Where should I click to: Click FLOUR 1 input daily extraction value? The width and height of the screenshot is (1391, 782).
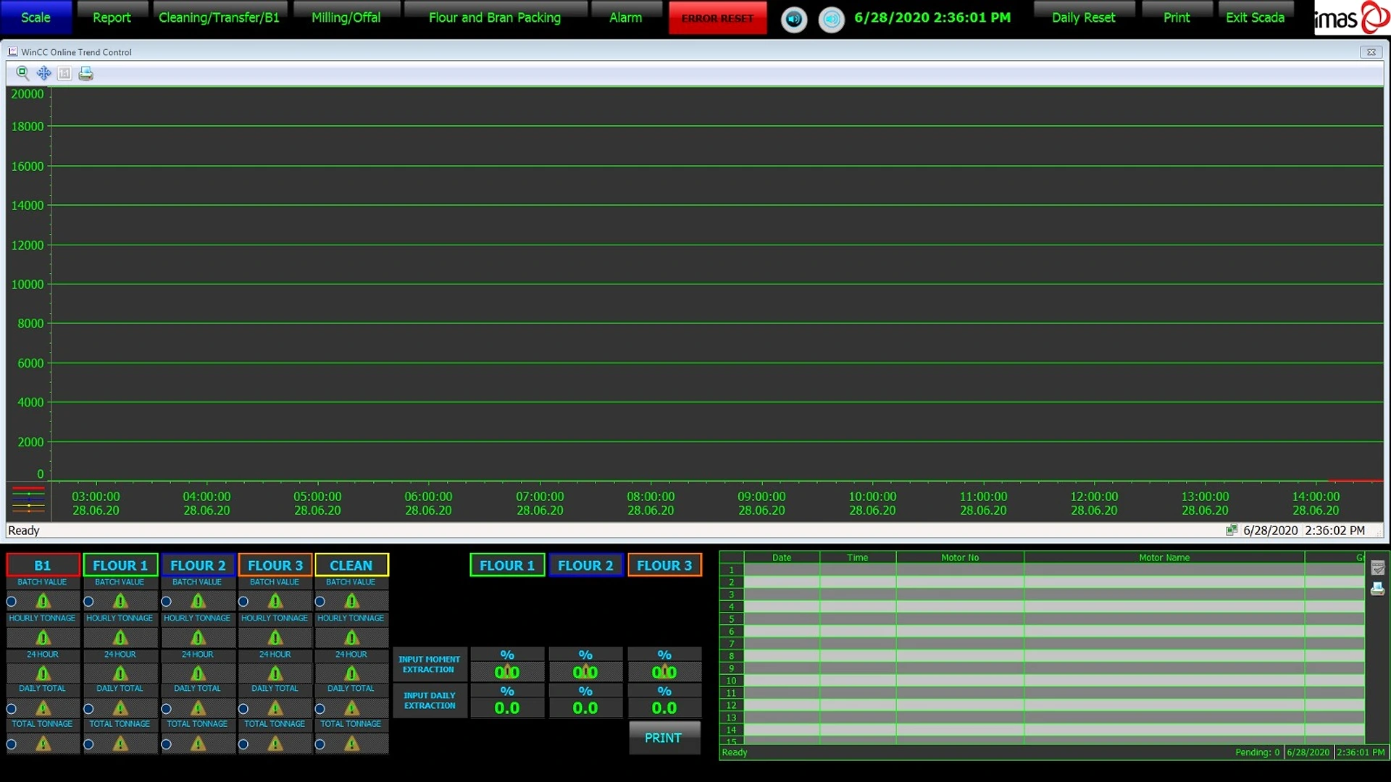click(x=507, y=708)
